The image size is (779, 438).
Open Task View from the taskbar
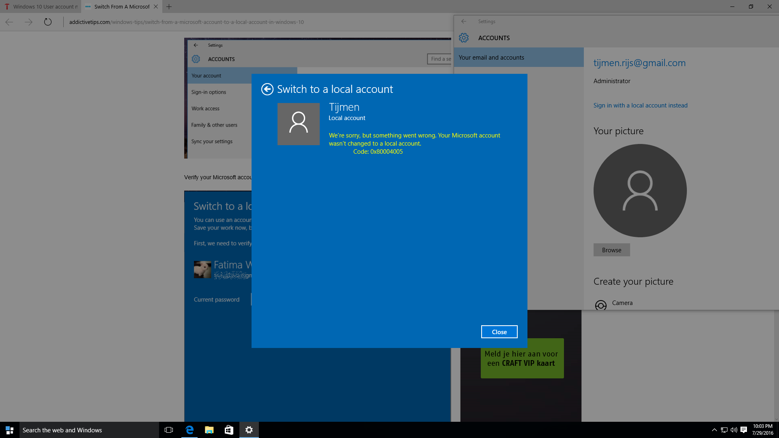(169, 430)
